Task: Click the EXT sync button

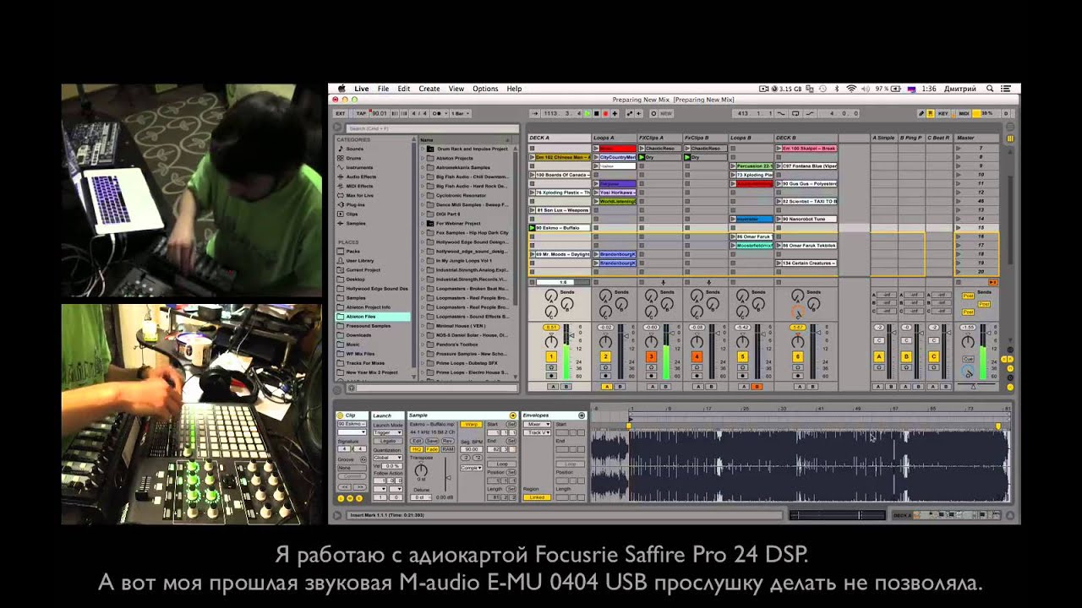Action: click(x=341, y=112)
